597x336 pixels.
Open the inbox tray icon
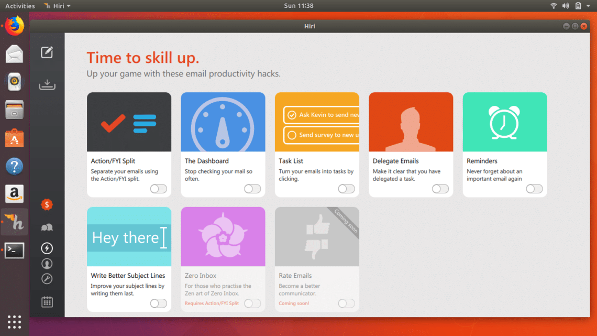click(x=47, y=84)
